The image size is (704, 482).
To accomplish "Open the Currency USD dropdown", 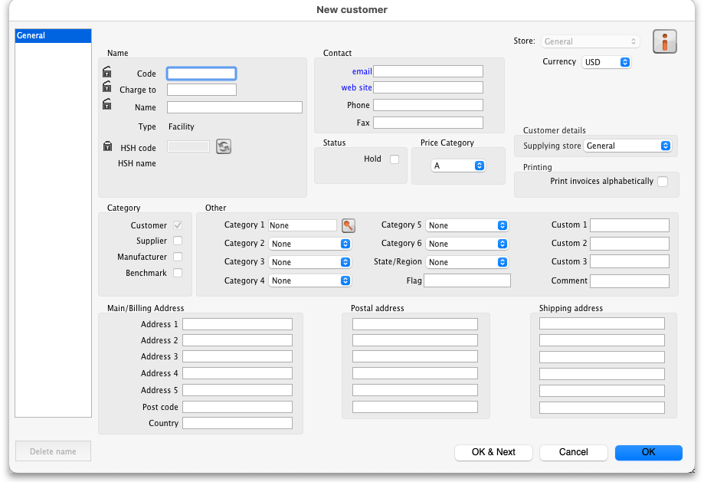I will click(606, 62).
